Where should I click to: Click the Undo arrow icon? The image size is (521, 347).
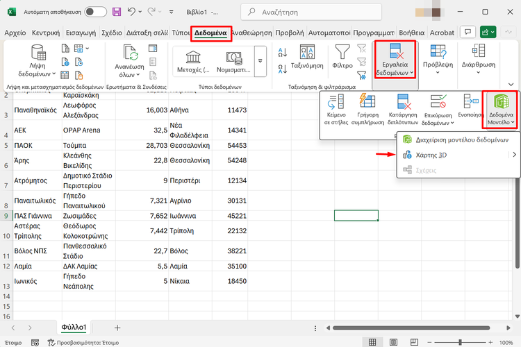pos(131,12)
